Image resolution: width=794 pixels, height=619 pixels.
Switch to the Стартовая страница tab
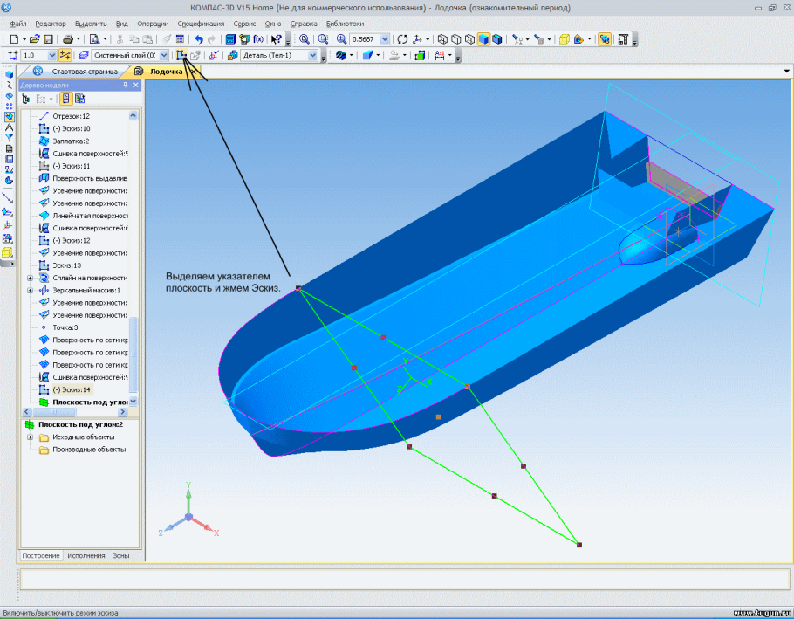click(84, 71)
